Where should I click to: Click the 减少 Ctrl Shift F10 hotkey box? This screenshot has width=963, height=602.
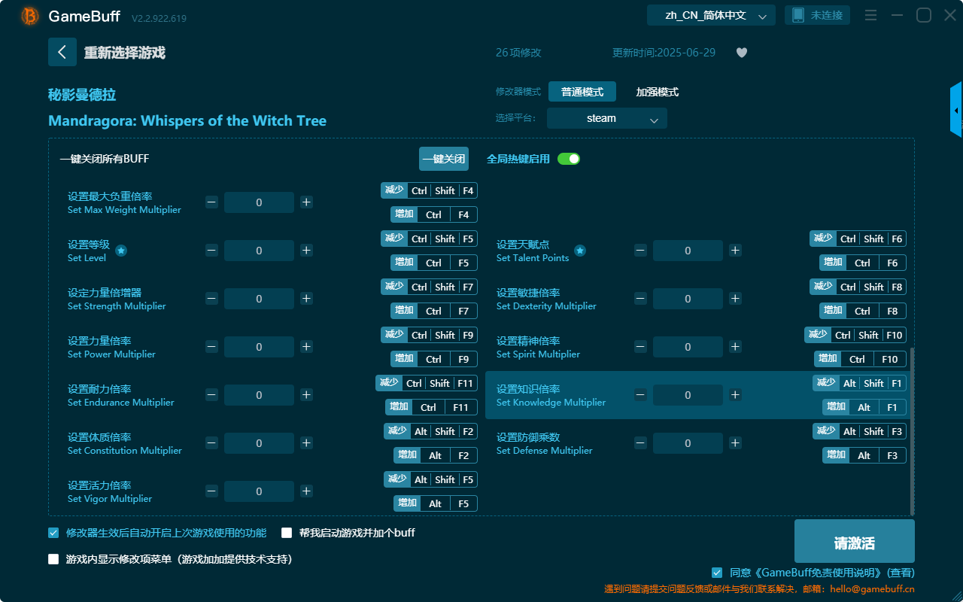pos(855,335)
